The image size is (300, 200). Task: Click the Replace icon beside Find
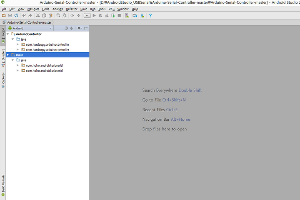click(65, 16)
